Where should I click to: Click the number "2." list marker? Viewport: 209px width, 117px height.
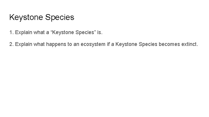tap(11, 45)
